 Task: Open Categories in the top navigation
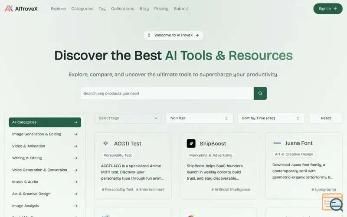tap(82, 9)
